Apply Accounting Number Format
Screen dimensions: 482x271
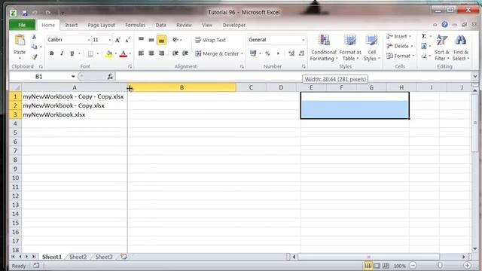point(253,53)
